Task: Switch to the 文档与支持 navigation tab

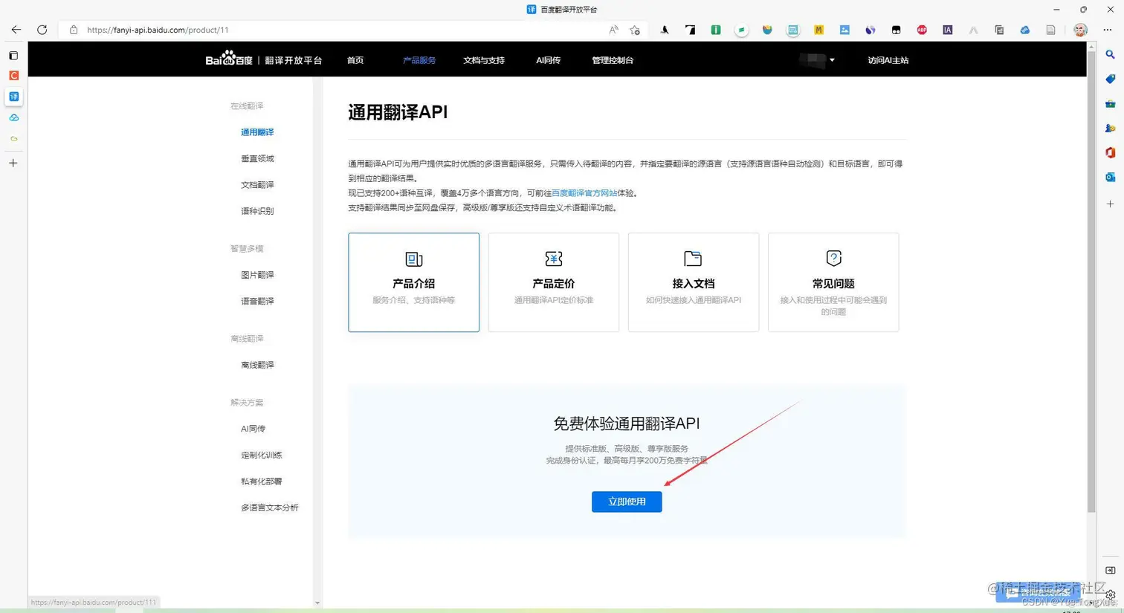Action: [x=483, y=60]
